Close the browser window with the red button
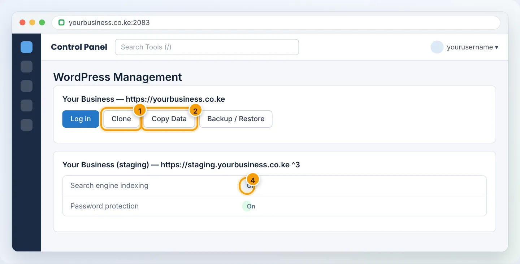520x264 pixels. (22, 22)
